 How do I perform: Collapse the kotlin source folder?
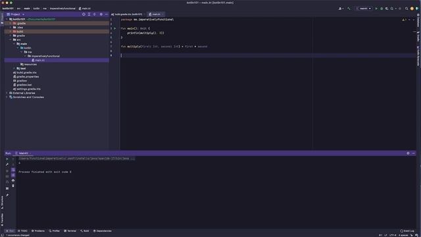point(18,48)
